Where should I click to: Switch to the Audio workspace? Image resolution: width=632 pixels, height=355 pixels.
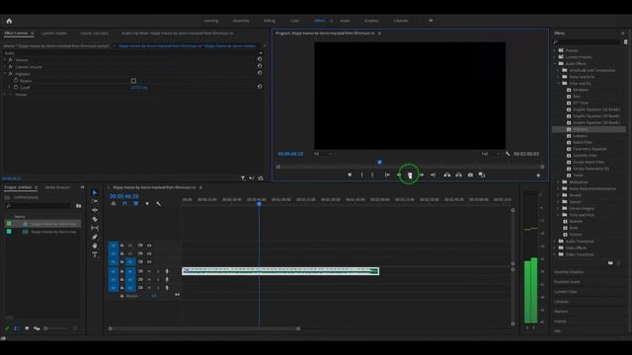coord(345,21)
